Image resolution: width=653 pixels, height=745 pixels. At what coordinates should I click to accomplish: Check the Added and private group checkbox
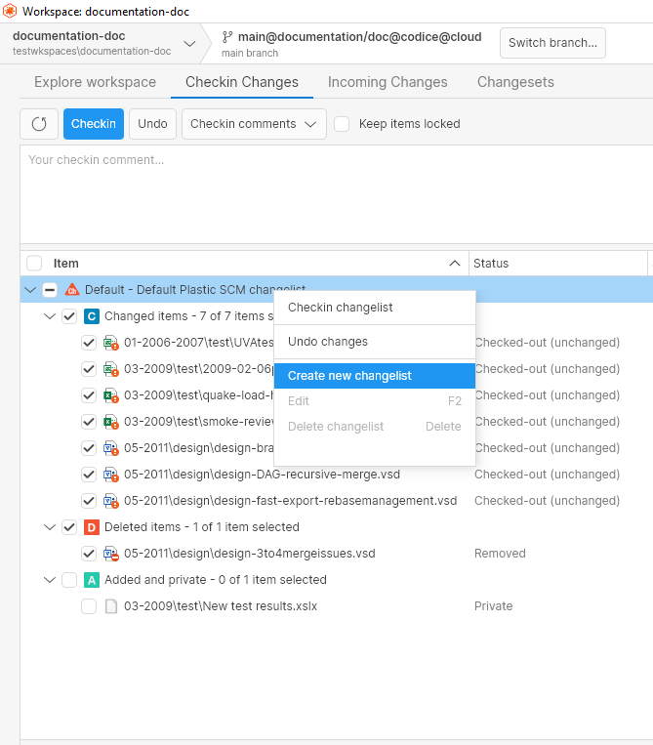pyautogui.click(x=69, y=580)
